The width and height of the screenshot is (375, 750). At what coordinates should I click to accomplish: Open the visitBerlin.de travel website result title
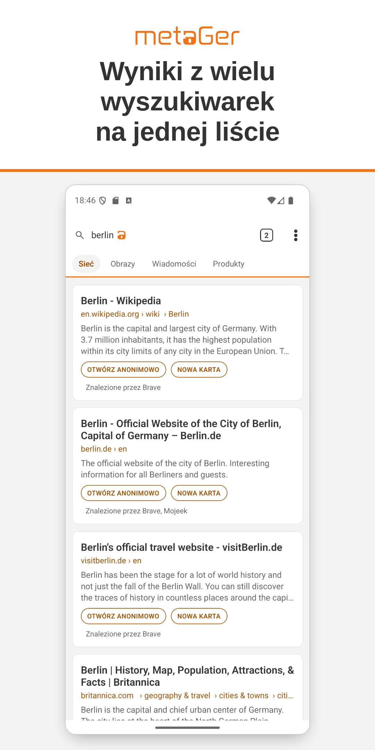pyautogui.click(x=182, y=547)
